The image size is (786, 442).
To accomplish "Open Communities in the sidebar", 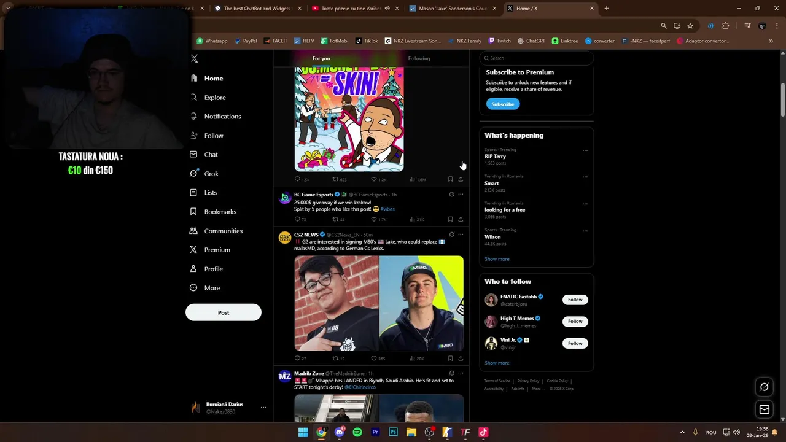I will [x=216, y=231].
